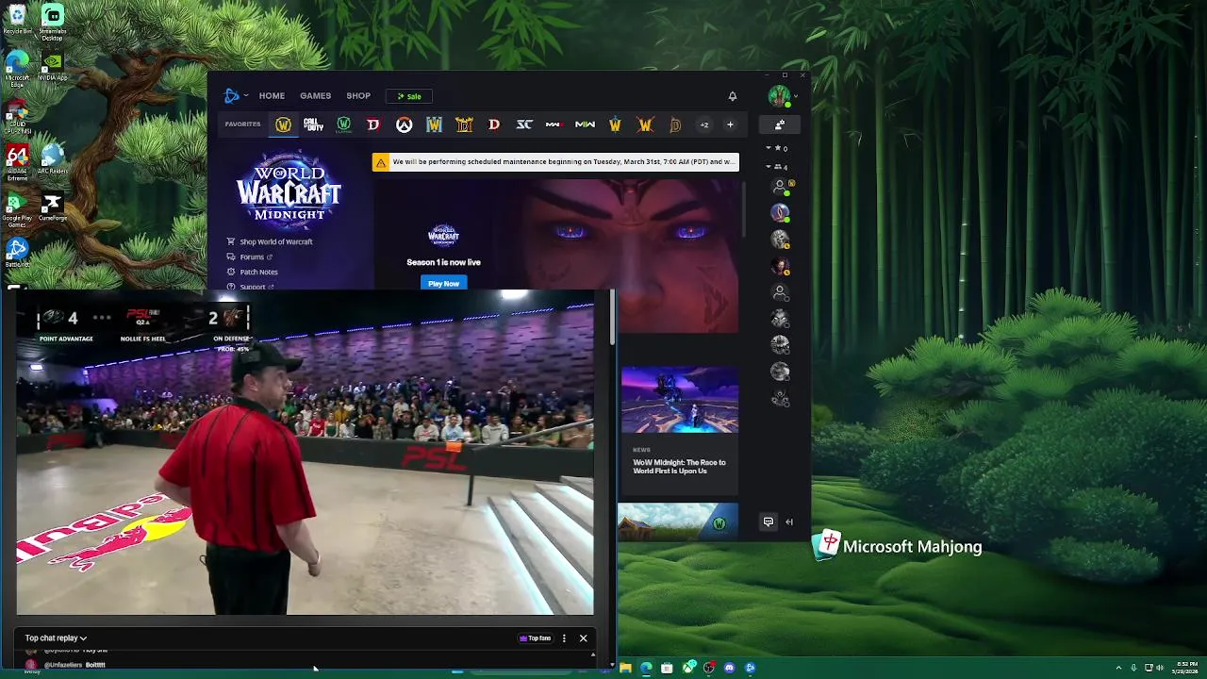Select the Diablo III orange D icon
This screenshot has height=679, width=1207.
[x=494, y=124]
